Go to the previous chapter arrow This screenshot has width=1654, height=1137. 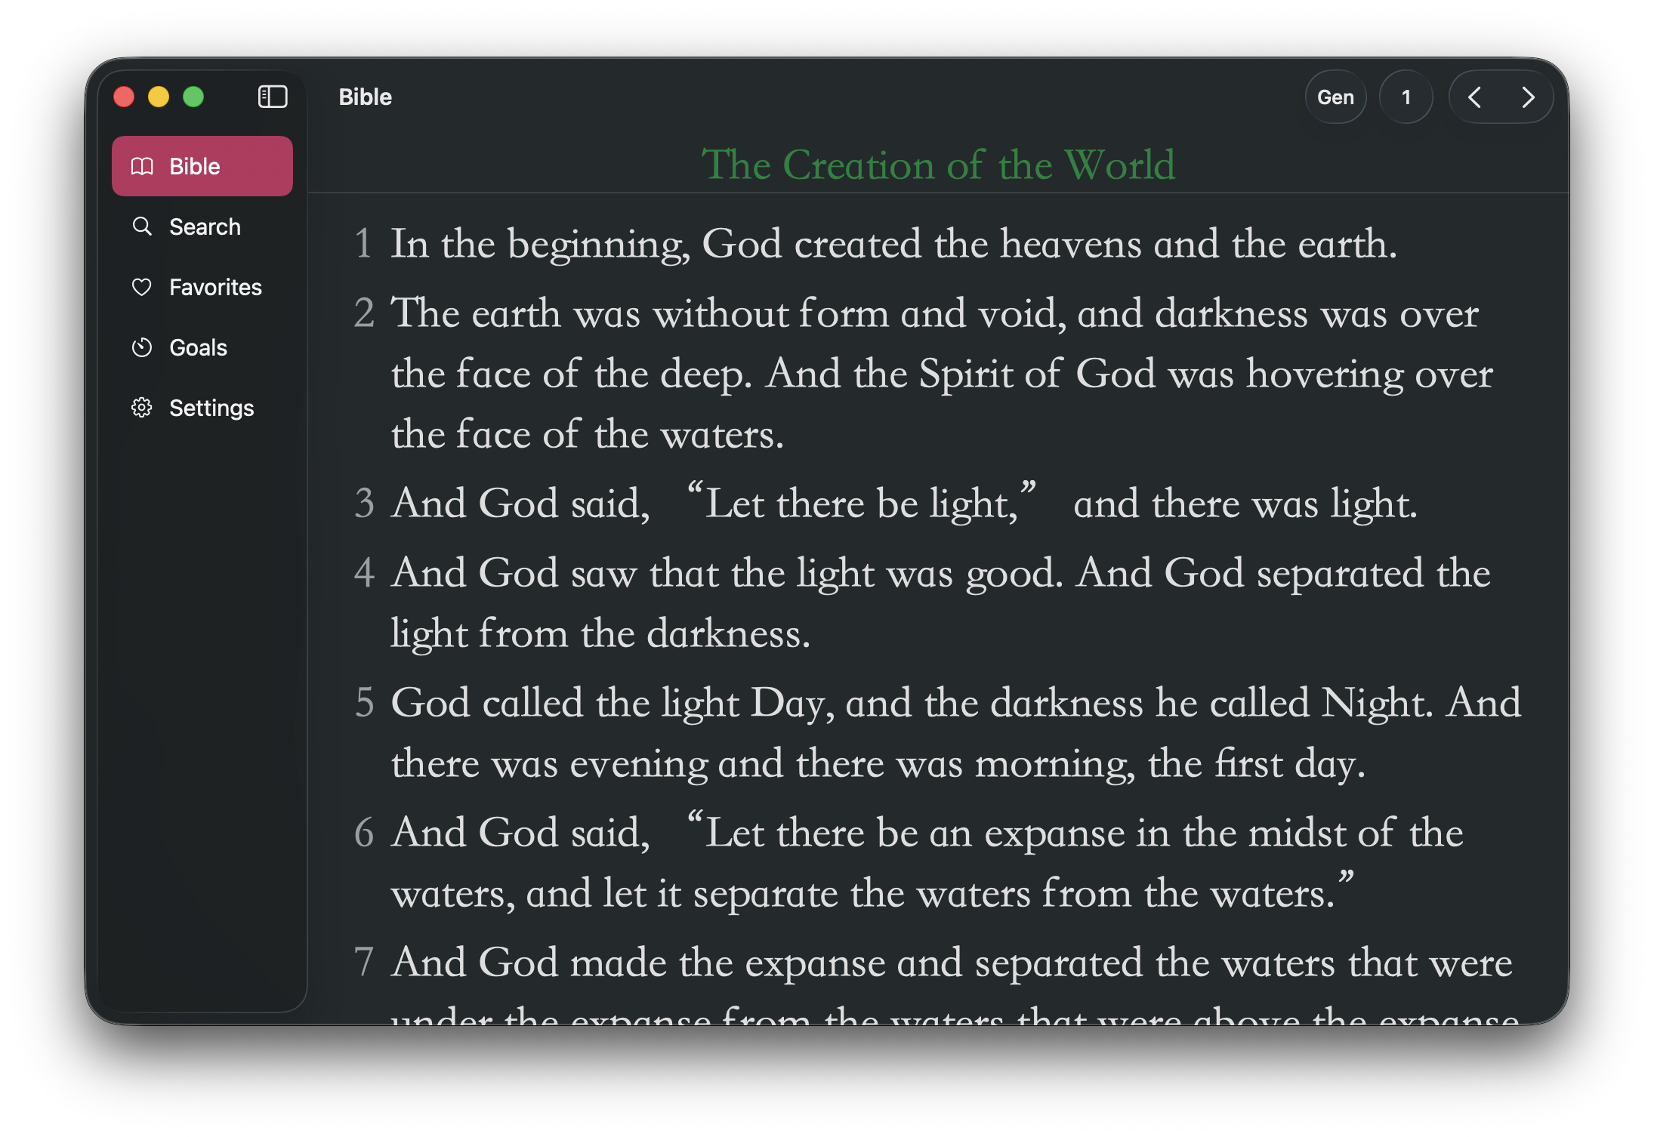tap(1474, 97)
